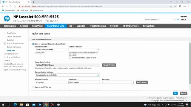Viewport: 191px width, 107px height.
Task: Go to the Fax tab
Action: [x=70, y=26]
